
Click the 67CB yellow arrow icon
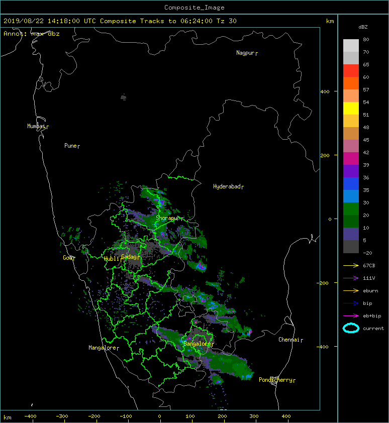click(351, 265)
